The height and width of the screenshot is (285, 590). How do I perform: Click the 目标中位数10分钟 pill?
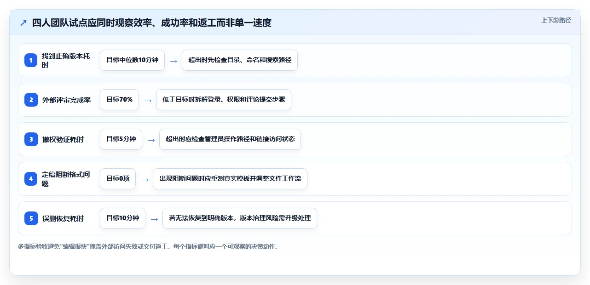[x=132, y=60]
